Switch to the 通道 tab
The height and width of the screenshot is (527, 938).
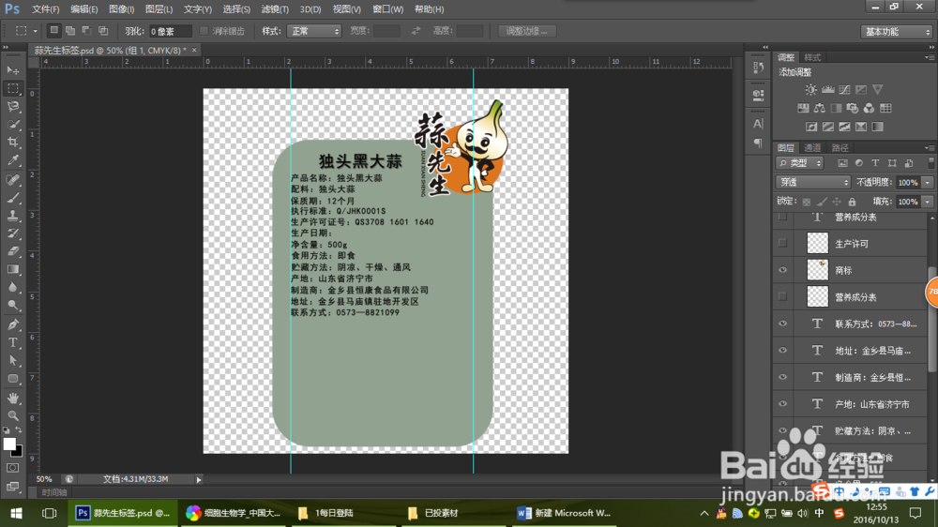[812, 148]
